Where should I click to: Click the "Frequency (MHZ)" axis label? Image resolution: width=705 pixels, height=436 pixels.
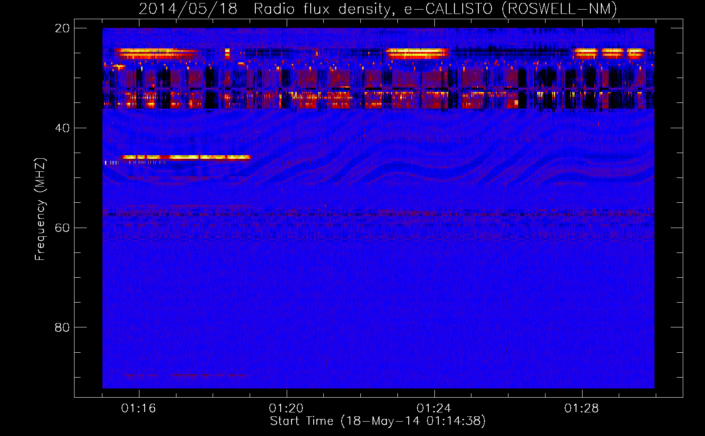[40, 209]
